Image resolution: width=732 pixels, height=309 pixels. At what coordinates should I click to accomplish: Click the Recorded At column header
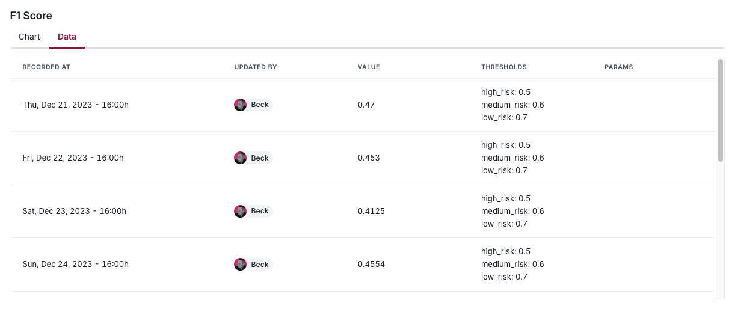click(46, 67)
